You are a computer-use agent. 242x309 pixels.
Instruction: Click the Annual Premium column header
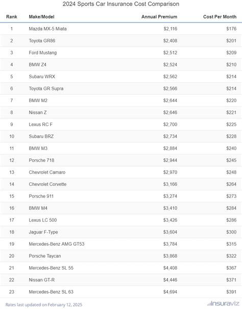pyautogui.click(x=159, y=17)
